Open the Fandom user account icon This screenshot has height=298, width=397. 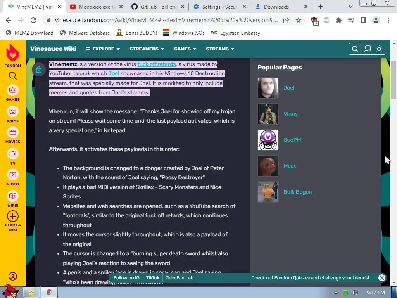coord(13,276)
